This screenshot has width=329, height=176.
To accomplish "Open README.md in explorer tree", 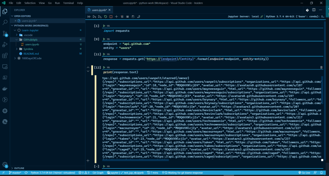I will (31, 54).
